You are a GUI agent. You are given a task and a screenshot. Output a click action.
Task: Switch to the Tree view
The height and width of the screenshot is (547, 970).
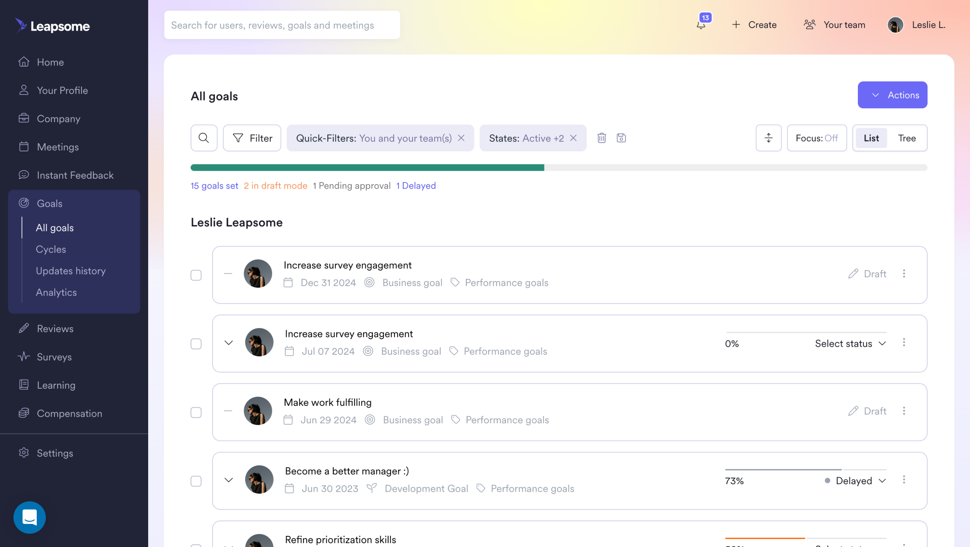[907, 138]
